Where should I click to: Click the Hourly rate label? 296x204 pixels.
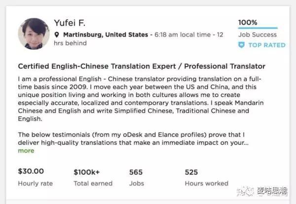(x=36, y=183)
